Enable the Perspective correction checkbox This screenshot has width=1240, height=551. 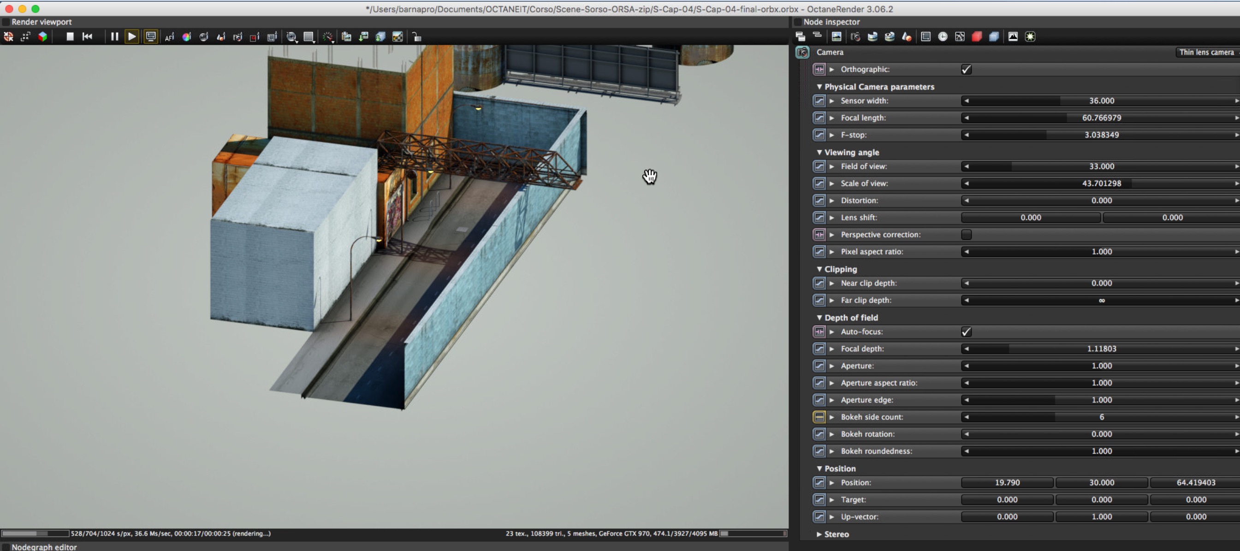pos(966,234)
